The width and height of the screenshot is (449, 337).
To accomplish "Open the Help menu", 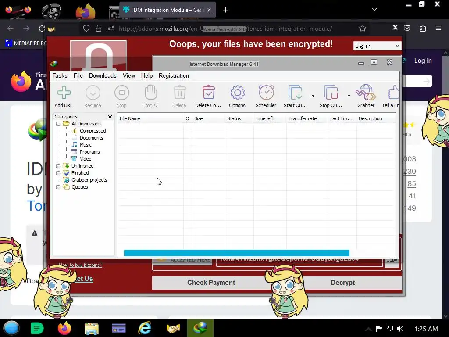I will click(x=146, y=75).
